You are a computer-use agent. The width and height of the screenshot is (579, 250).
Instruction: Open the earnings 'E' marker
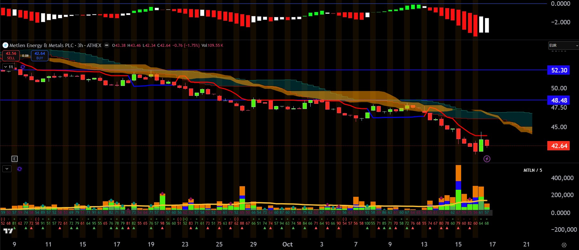[14, 159]
